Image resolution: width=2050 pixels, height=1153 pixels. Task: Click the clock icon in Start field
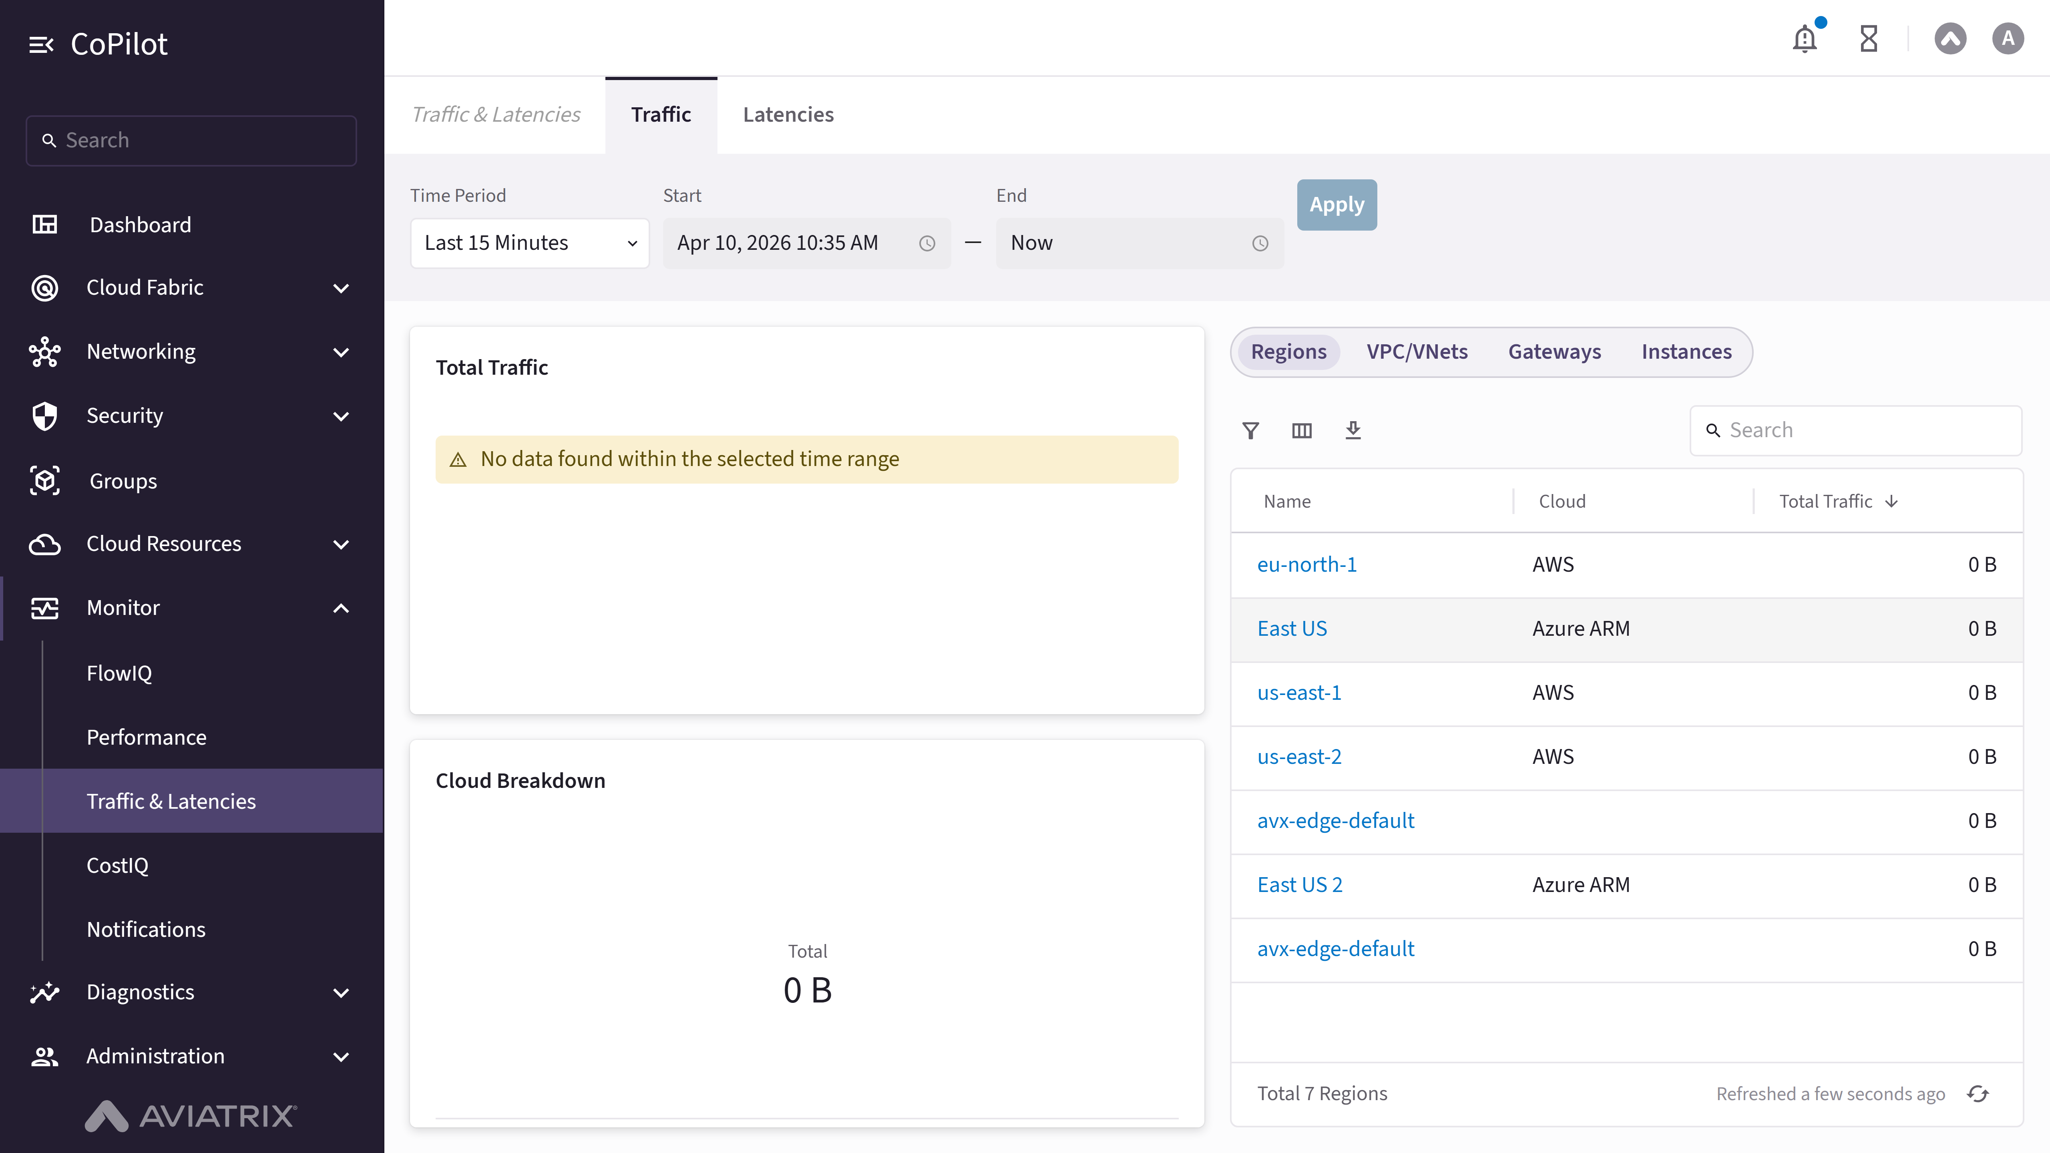927,243
